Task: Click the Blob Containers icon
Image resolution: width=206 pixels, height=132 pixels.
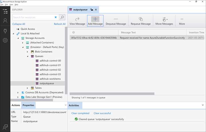Action: click(32, 52)
